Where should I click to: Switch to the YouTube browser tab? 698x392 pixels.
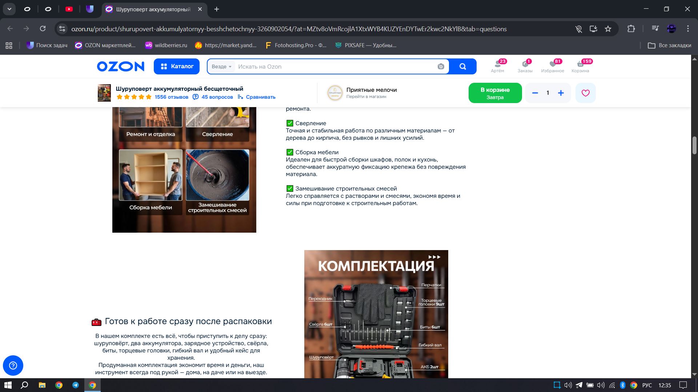pyautogui.click(x=69, y=9)
